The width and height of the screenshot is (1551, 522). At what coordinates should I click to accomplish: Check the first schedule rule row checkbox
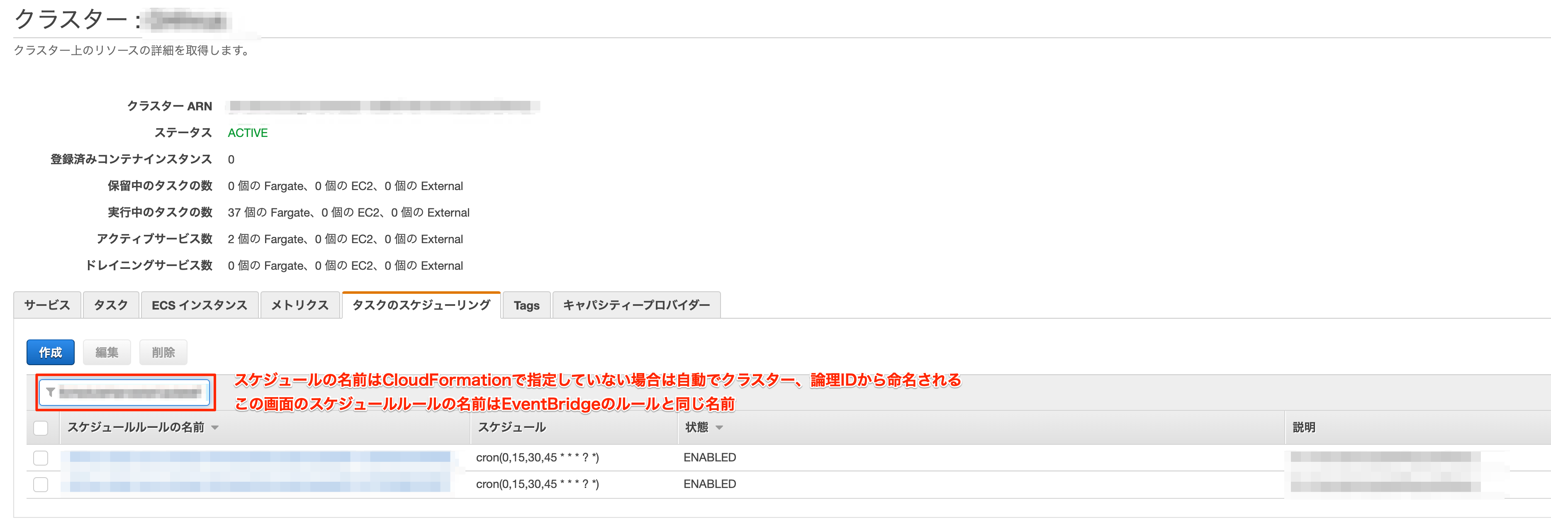(41, 458)
